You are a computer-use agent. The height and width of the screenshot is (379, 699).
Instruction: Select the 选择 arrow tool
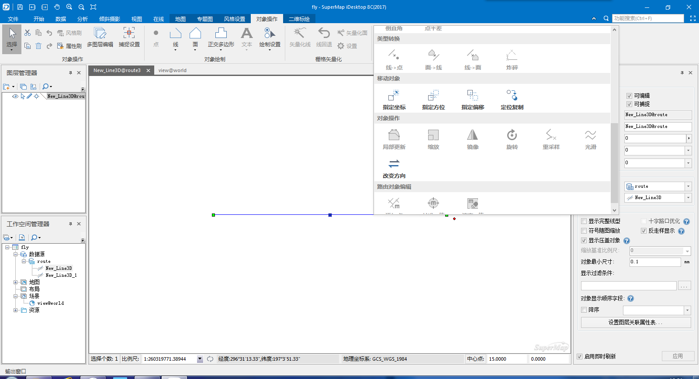[x=12, y=39]
